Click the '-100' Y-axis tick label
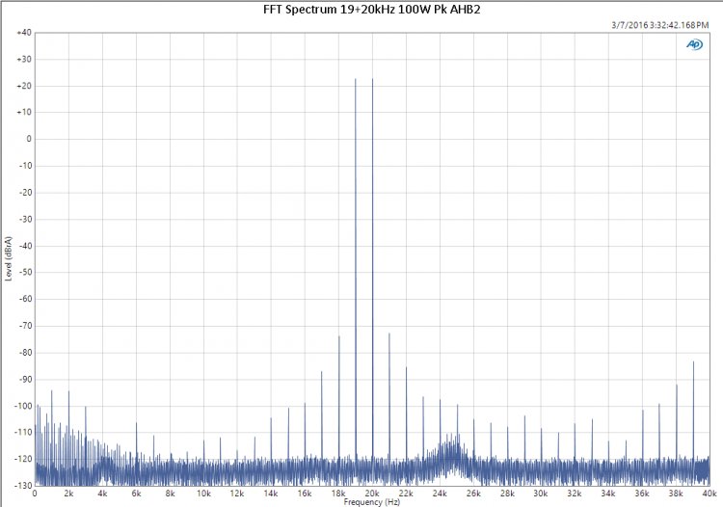The height and width of the screenshot is (507, 723). coord(23,406)
